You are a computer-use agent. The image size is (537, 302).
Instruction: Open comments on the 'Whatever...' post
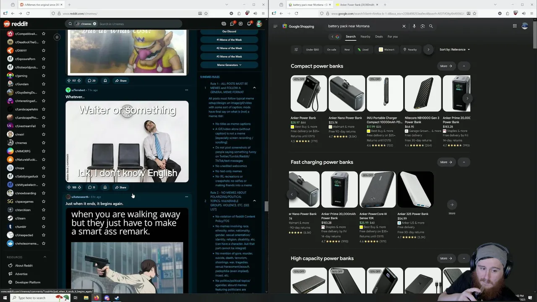tap(91, 187)
